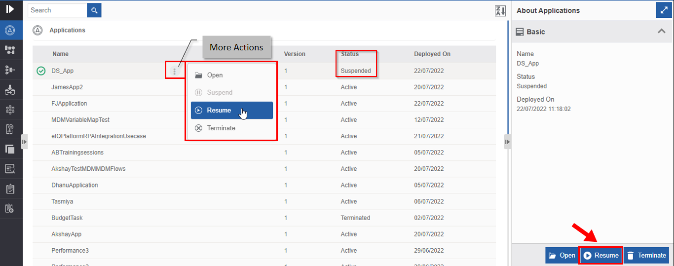The width and height of the screenshot is (674, 266).
Task: Select the MDMVariableMapTest row
Action: click(264, 120)
